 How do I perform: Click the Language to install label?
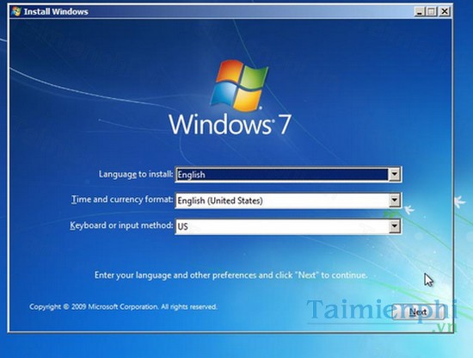click(x=136, y=174)
